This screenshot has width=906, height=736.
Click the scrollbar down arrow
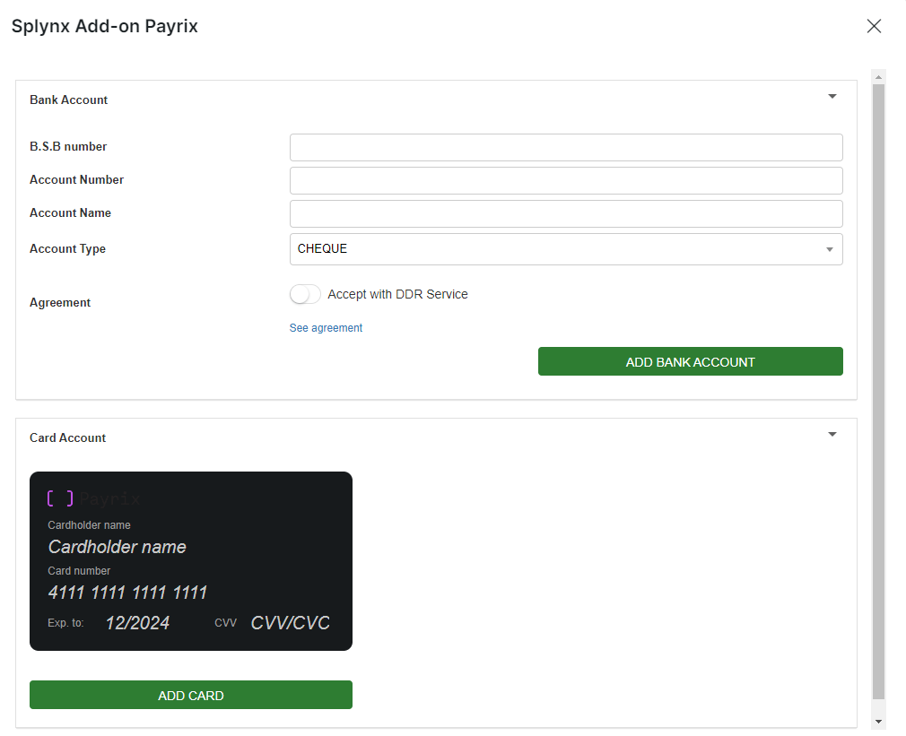(878, 721)
